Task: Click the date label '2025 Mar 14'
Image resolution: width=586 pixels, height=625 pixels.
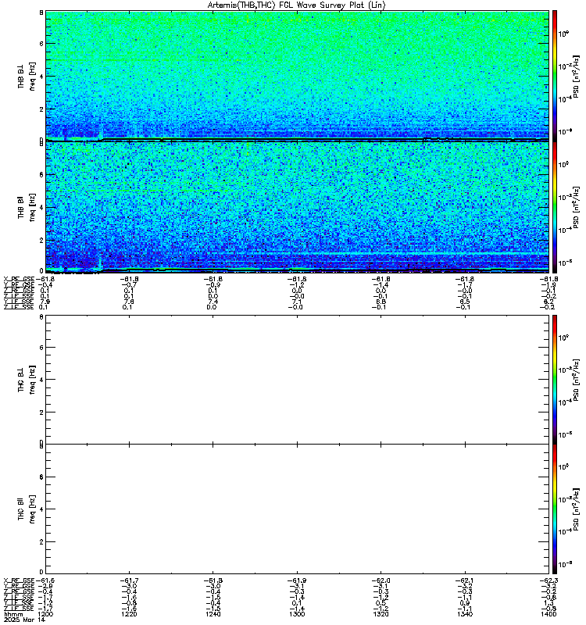Action: point(24,620)
